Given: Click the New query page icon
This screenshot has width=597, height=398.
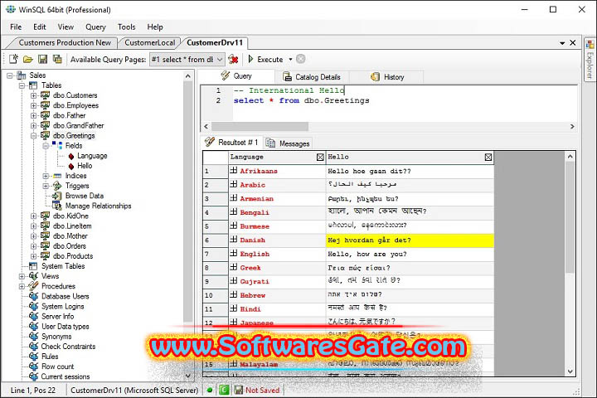Looking at the screenshot, I should click(x=14, y=59).
